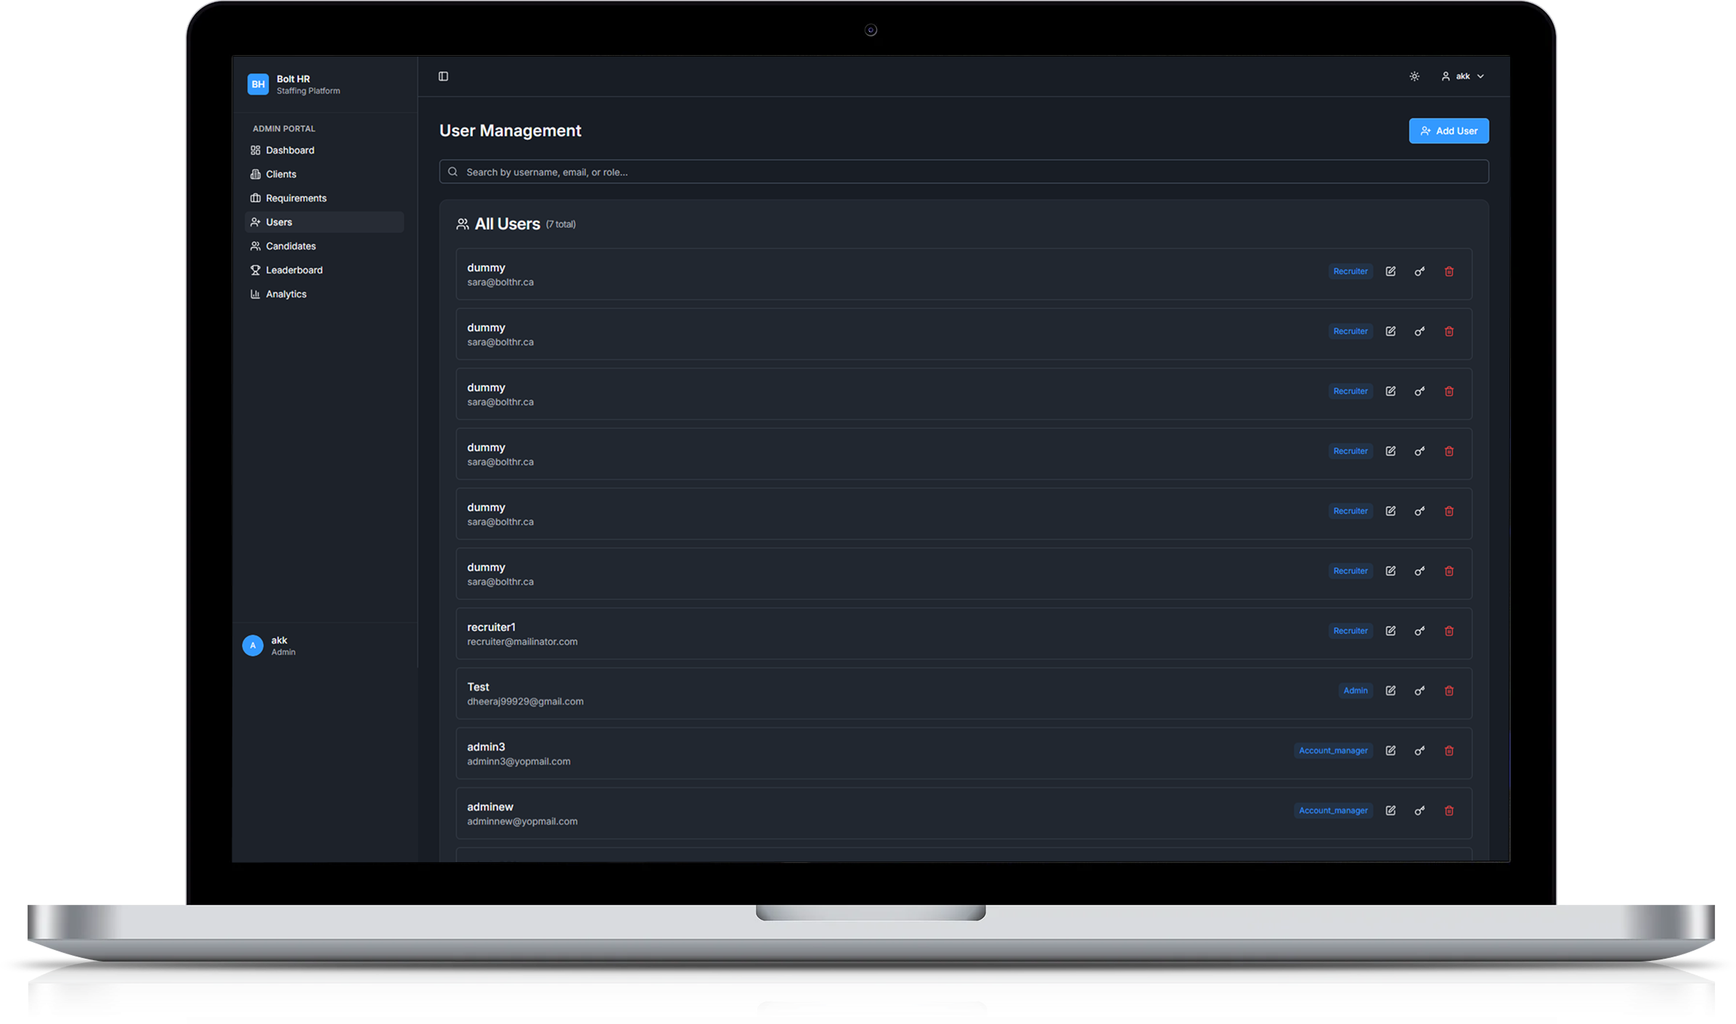Screen dimensions: 1736x1024
Task: Switch to the Leaderboard view
Action: (x=294, y=270)
